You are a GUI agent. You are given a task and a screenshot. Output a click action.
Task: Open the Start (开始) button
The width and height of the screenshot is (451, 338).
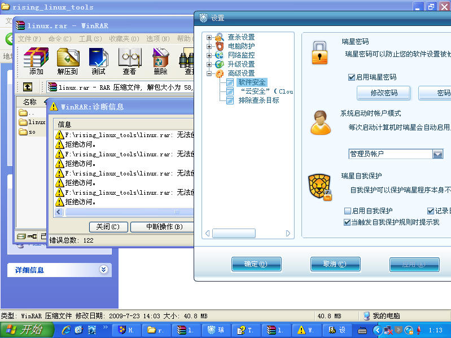(x=27, y=330)
